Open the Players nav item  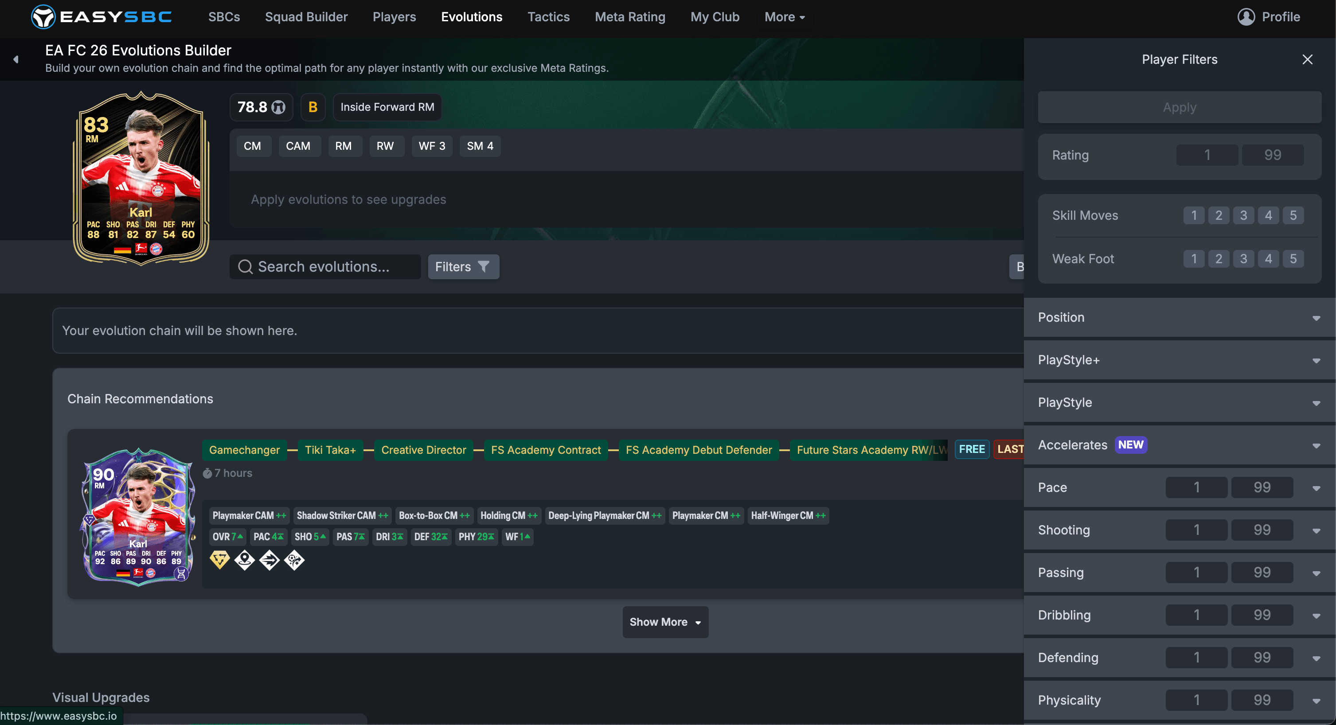[394, 17]
